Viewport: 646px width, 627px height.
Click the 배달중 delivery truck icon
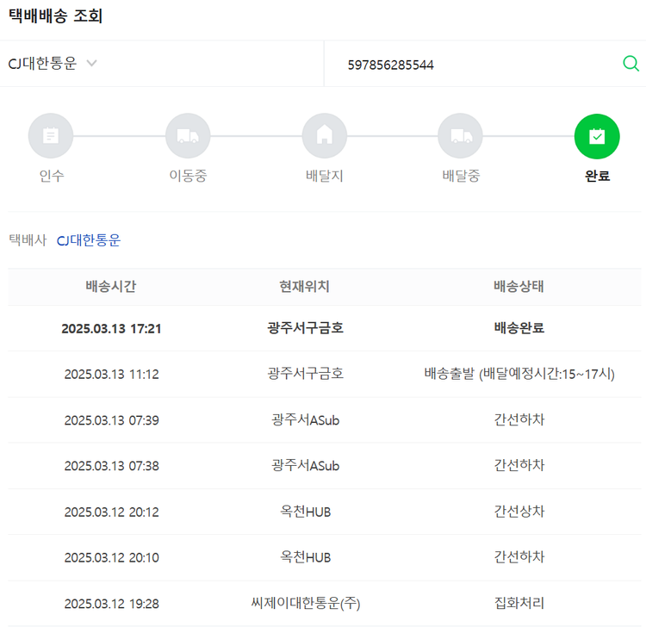pyautogui.click(x=461, y=136)
